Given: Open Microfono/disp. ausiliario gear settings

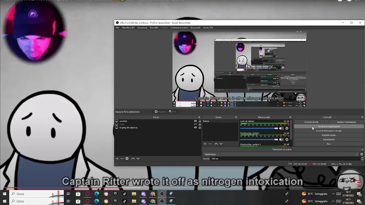Looking at the screenshot, I should 287,139.
